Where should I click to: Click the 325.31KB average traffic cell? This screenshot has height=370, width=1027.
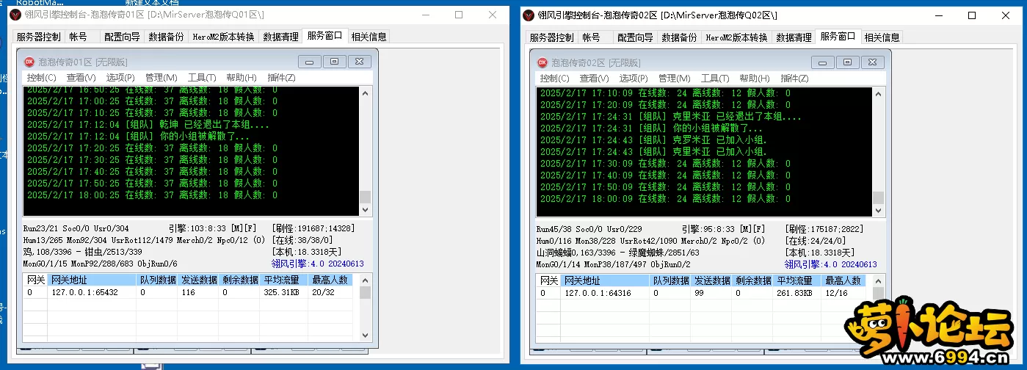click(x=282, y=292)
